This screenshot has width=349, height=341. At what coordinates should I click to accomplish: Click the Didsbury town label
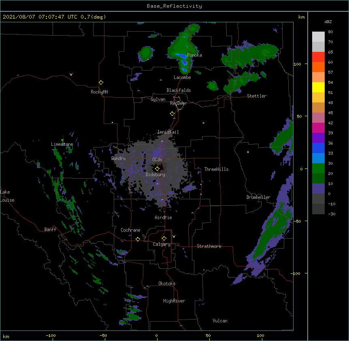pyautogui.click(x=155, y=175)
